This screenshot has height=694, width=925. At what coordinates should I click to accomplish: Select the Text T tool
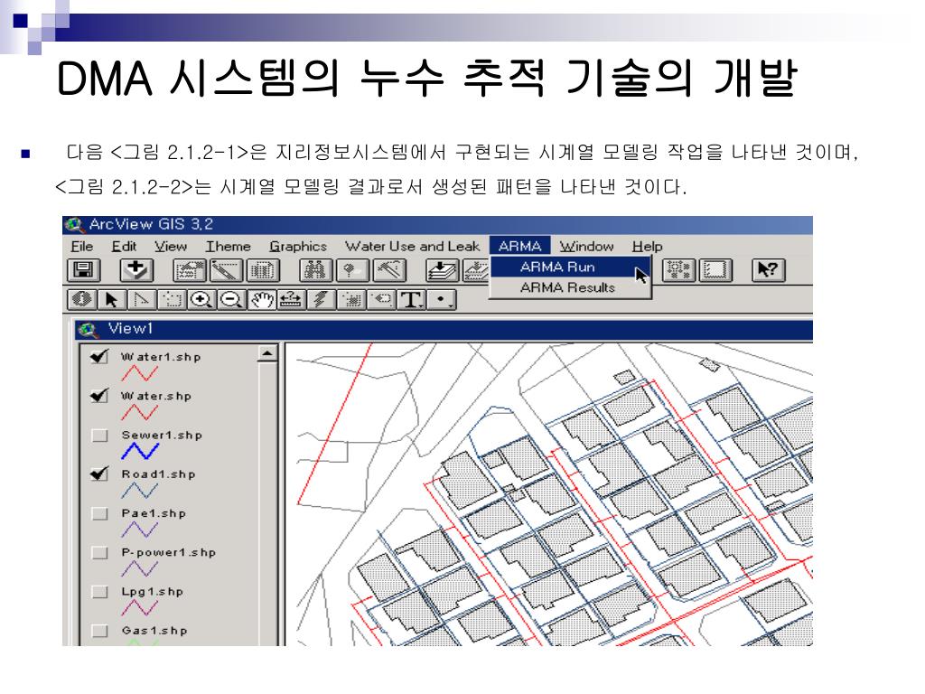coord(412,300)
